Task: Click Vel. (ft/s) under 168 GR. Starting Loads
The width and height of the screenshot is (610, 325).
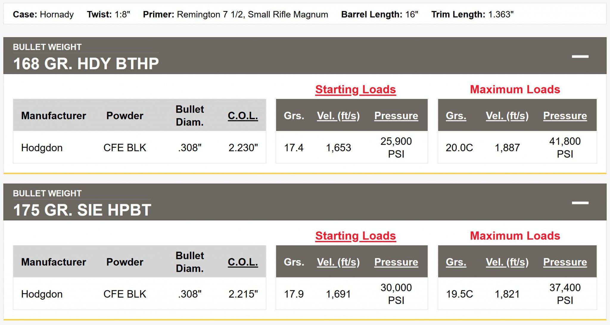Action: point(338,116)
